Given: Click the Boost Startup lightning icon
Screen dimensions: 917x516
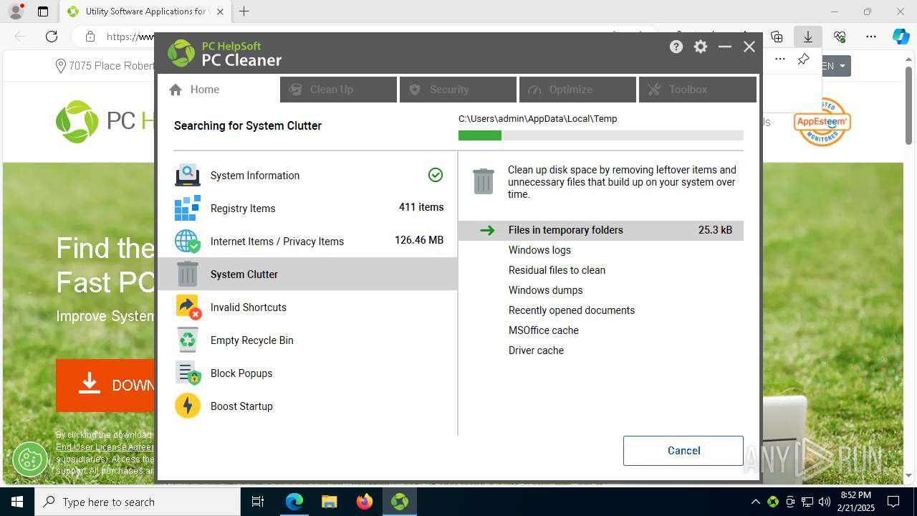Looking at the screenshot, I should pos(188,406).
